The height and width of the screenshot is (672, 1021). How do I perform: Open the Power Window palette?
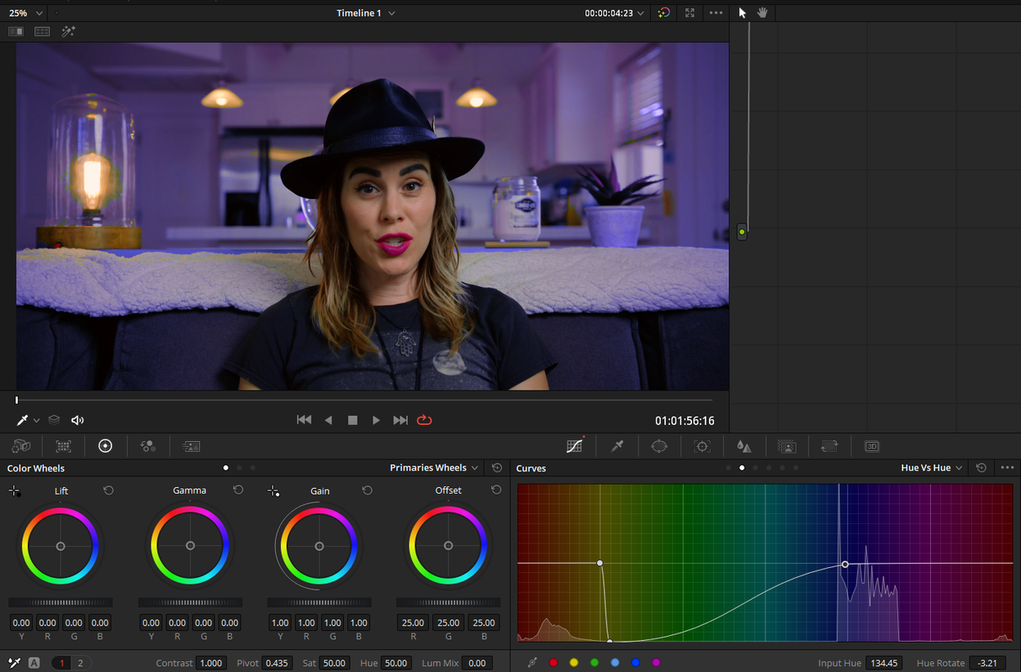point(659,446)
